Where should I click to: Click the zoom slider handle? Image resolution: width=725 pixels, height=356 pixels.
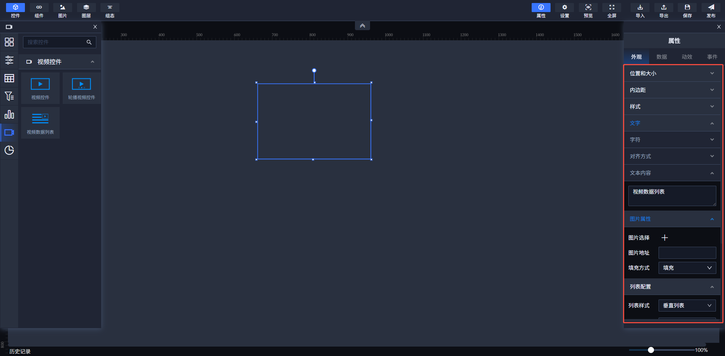tap(651, 350)
